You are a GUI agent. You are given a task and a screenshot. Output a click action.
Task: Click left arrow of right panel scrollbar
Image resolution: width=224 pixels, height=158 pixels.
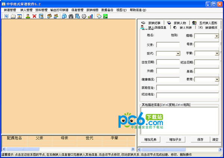pyautogui.click(x=139, y=150)
